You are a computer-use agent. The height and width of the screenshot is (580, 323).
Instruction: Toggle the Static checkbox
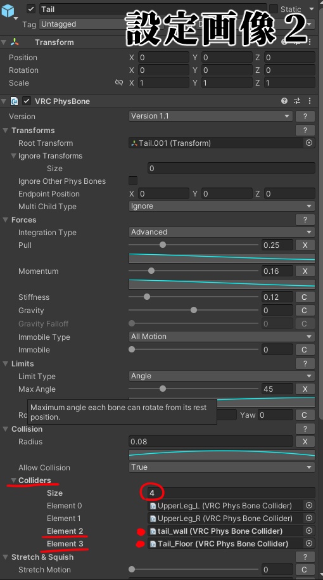(274, 9)
